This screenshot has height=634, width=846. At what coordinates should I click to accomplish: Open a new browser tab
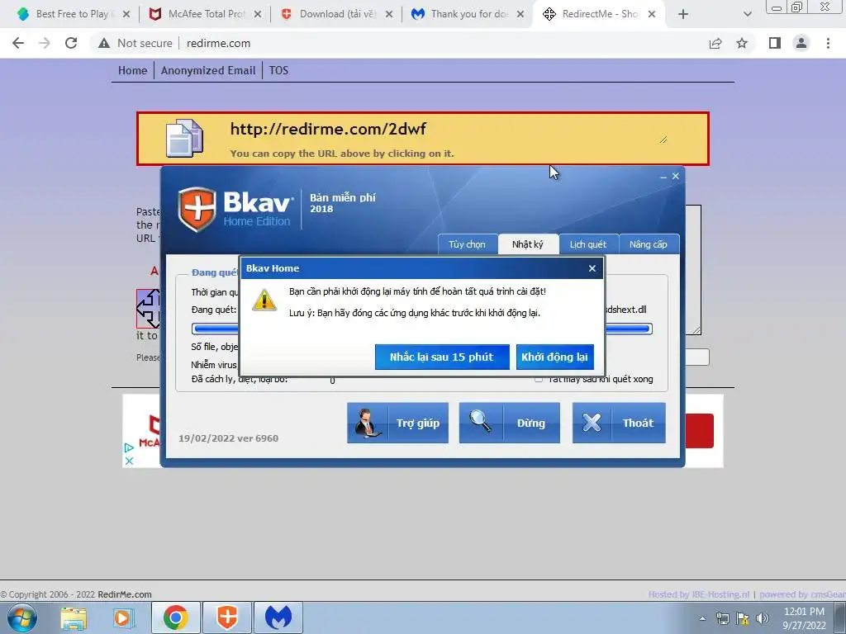pos(683,15)
